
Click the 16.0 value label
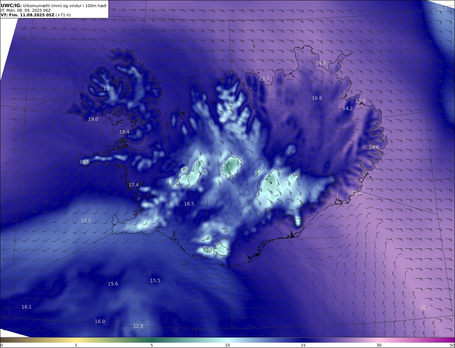click(100, 321)
